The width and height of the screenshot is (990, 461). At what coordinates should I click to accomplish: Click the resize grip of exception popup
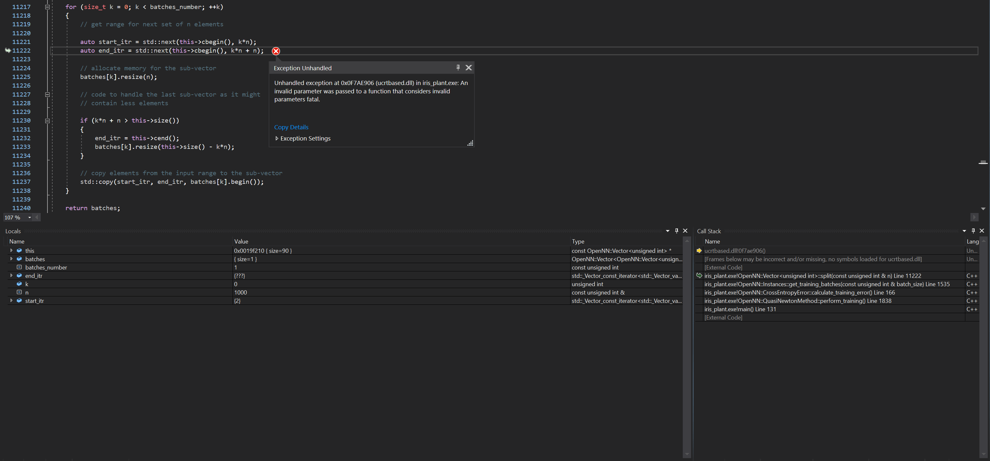[x=470, y=143]
